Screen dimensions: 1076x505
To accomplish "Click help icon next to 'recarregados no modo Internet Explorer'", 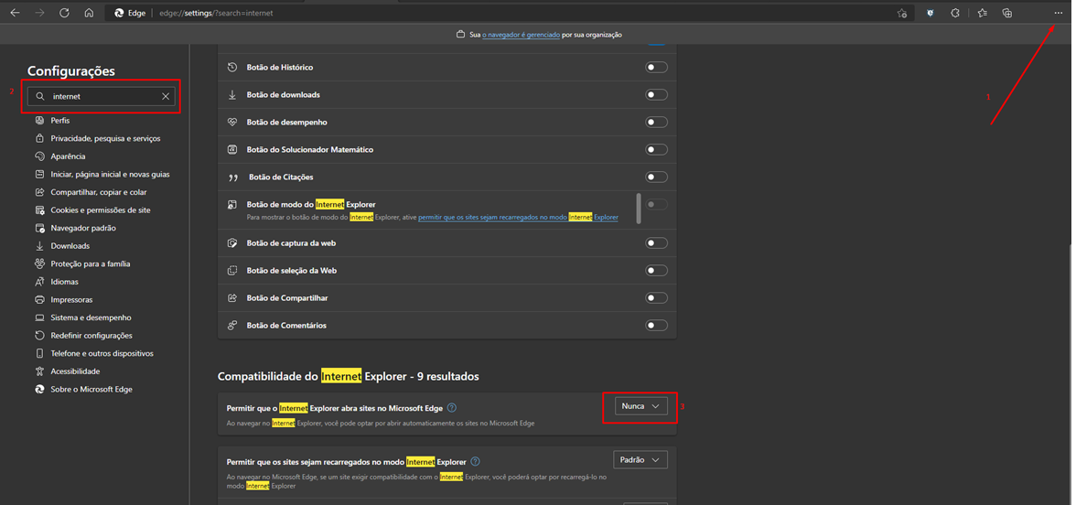I will [x=475, y=462].
